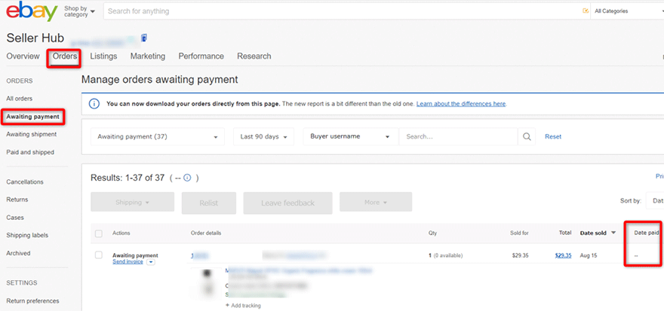Click in the orders Search... field
Viewport: 664px width, 311px height.
click(458, 137)
